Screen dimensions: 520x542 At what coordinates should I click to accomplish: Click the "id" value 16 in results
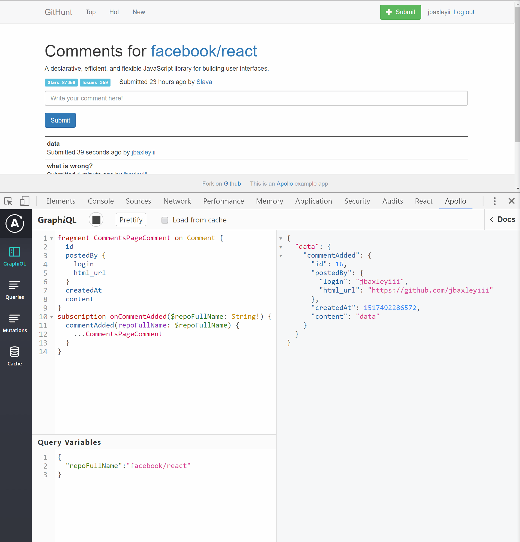click(x=339, y=264)
